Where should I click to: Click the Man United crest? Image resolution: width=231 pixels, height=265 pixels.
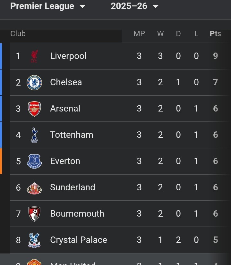tap(34, 262)
